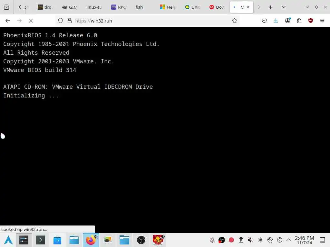Expand hidden system tray icons
Viewport: 330px width, 247px height.
[289, 240]
